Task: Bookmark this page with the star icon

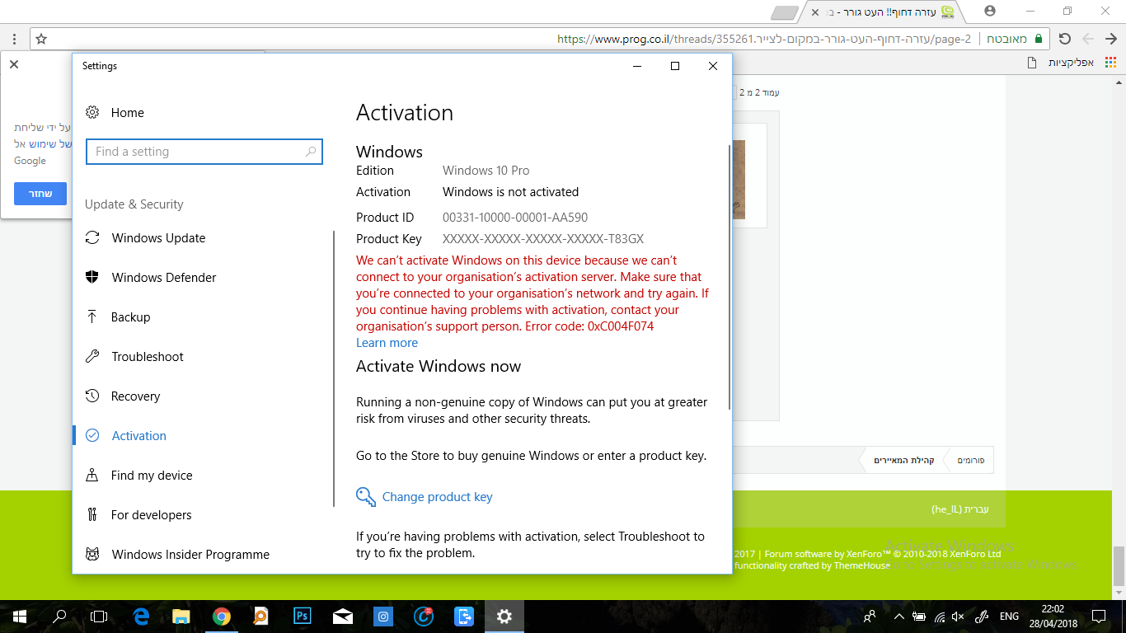Action: (41, 39)
